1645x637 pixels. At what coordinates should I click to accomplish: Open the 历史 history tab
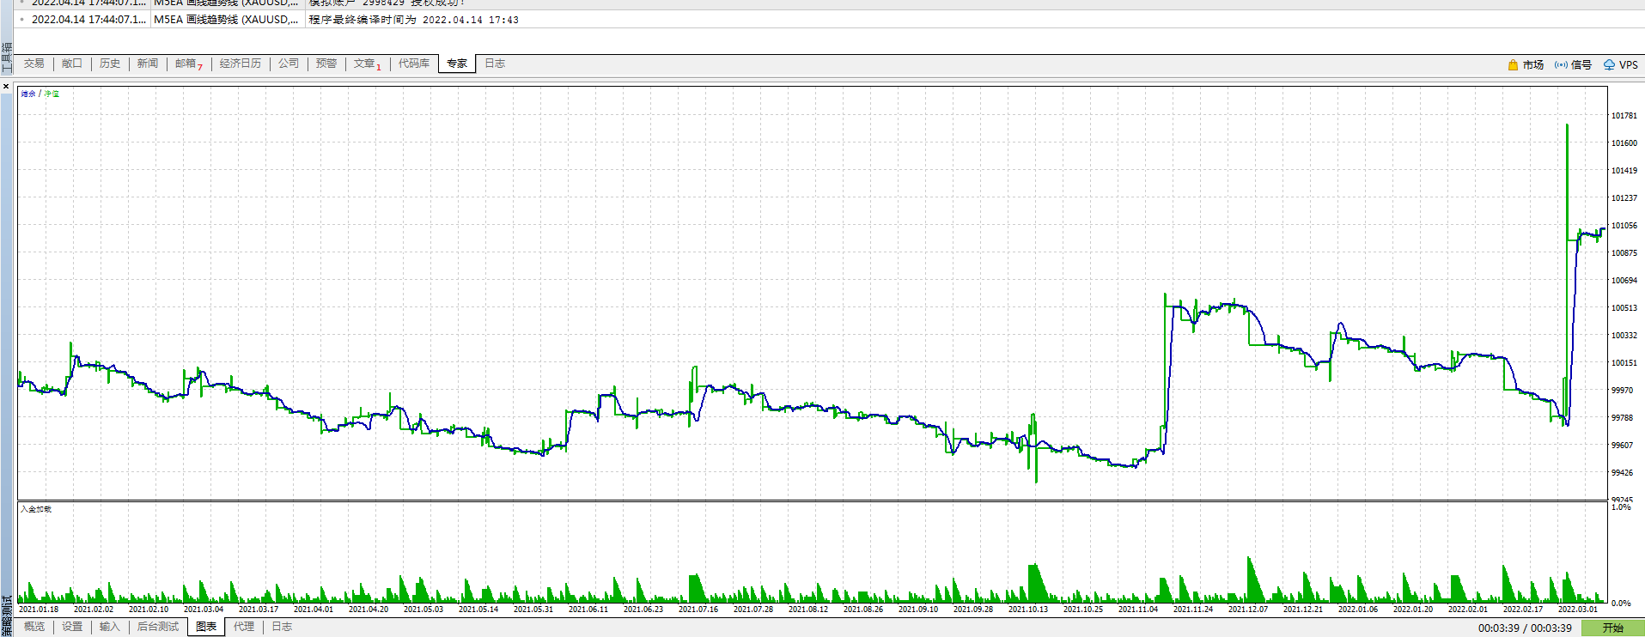tap(110, 64)
